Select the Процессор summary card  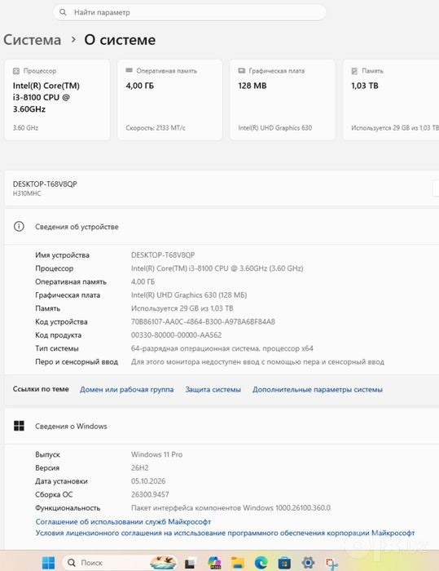click(57, 100)
